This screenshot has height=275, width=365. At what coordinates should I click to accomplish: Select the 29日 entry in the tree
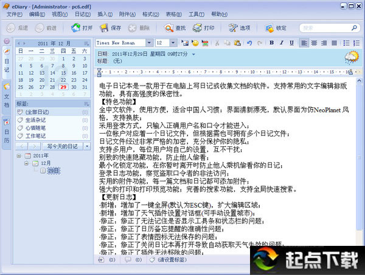click(x=54, y=171)
